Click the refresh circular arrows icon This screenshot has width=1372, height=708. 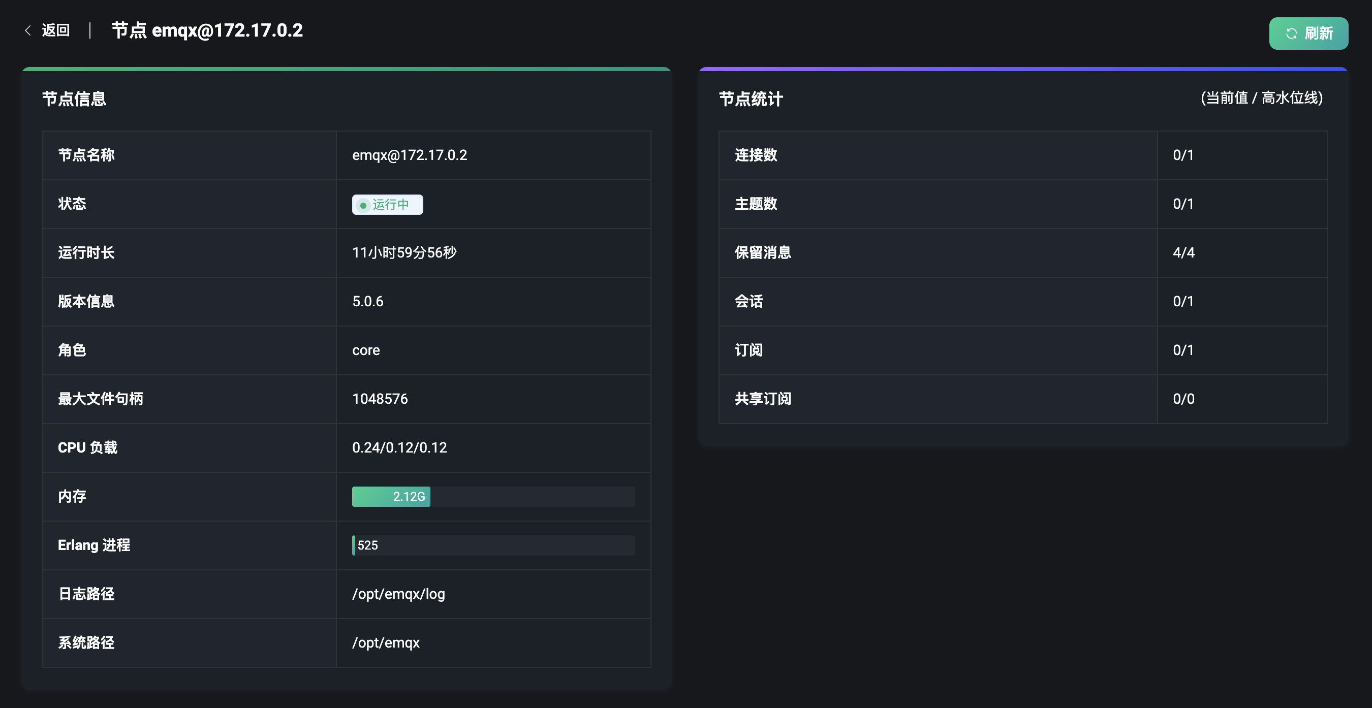[1291, 34]
